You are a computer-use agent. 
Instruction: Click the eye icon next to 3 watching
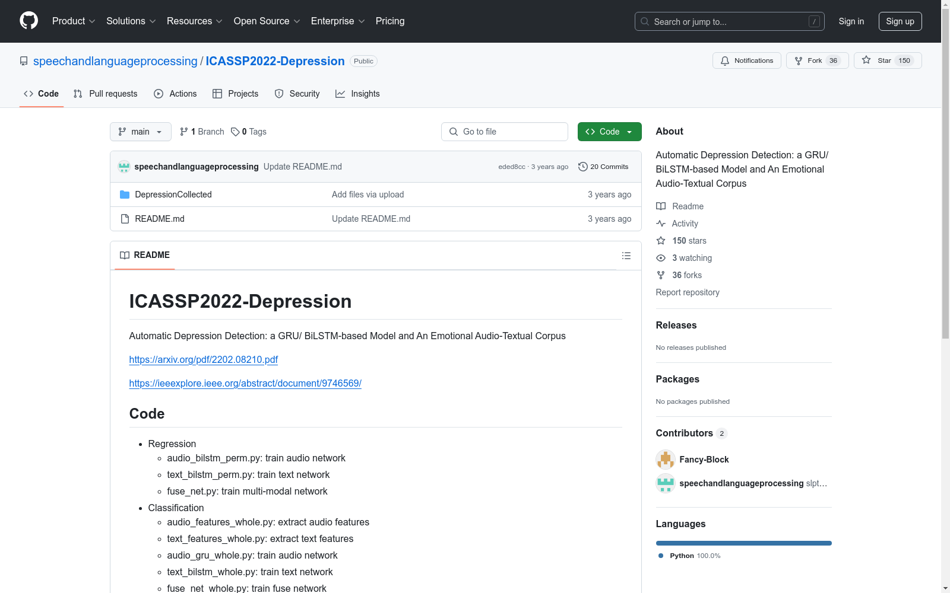pyautogui.click(x=661, y=258)
